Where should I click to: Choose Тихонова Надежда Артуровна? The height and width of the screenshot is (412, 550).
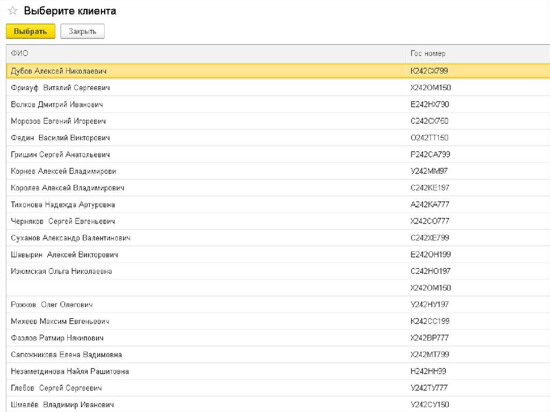coord(63,205)
